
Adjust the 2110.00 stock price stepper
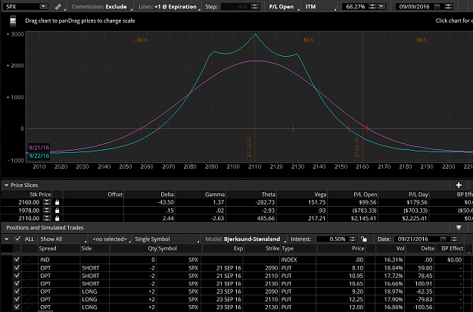[x=47, y=218]
